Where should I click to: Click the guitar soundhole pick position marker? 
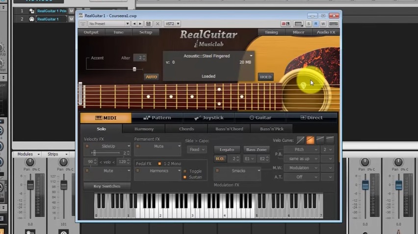303,85
